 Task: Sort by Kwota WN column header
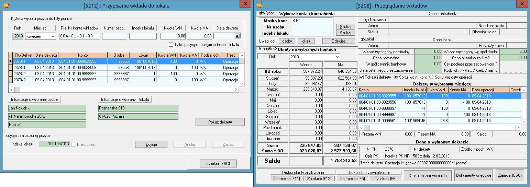pos(167,55)
